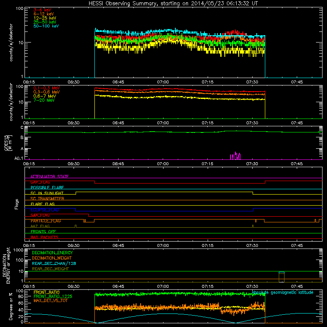Click the 06:30 tick label under the MeV panel

coord(74,123)
